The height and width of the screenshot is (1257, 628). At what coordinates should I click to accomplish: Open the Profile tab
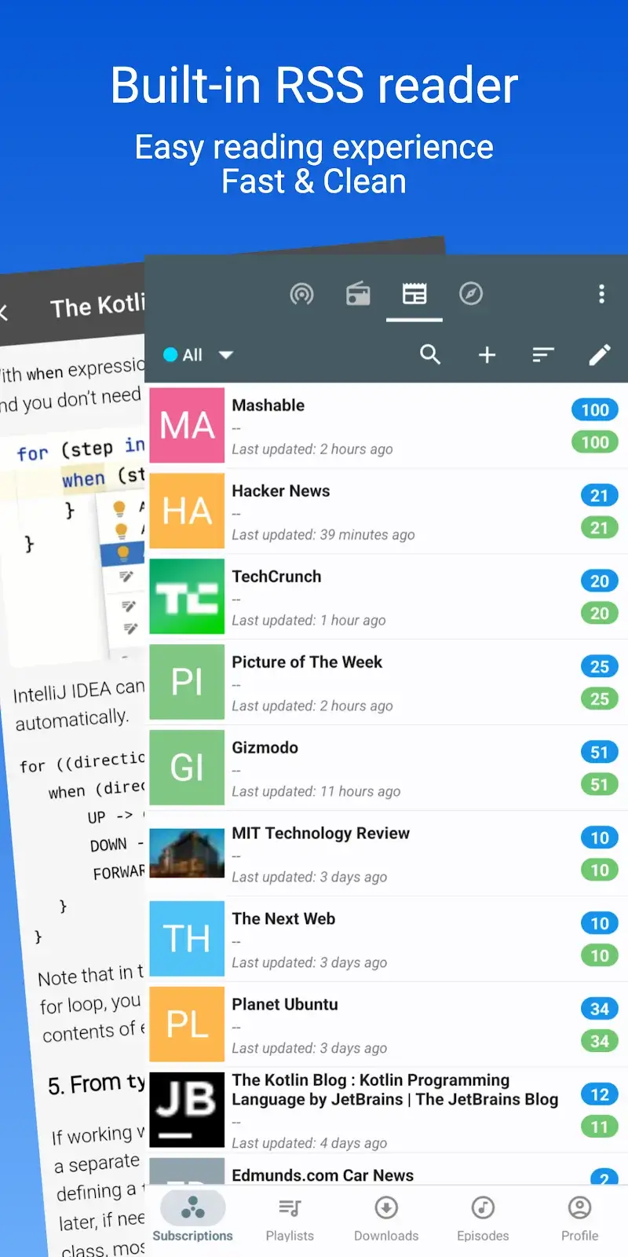(579, 1219)
